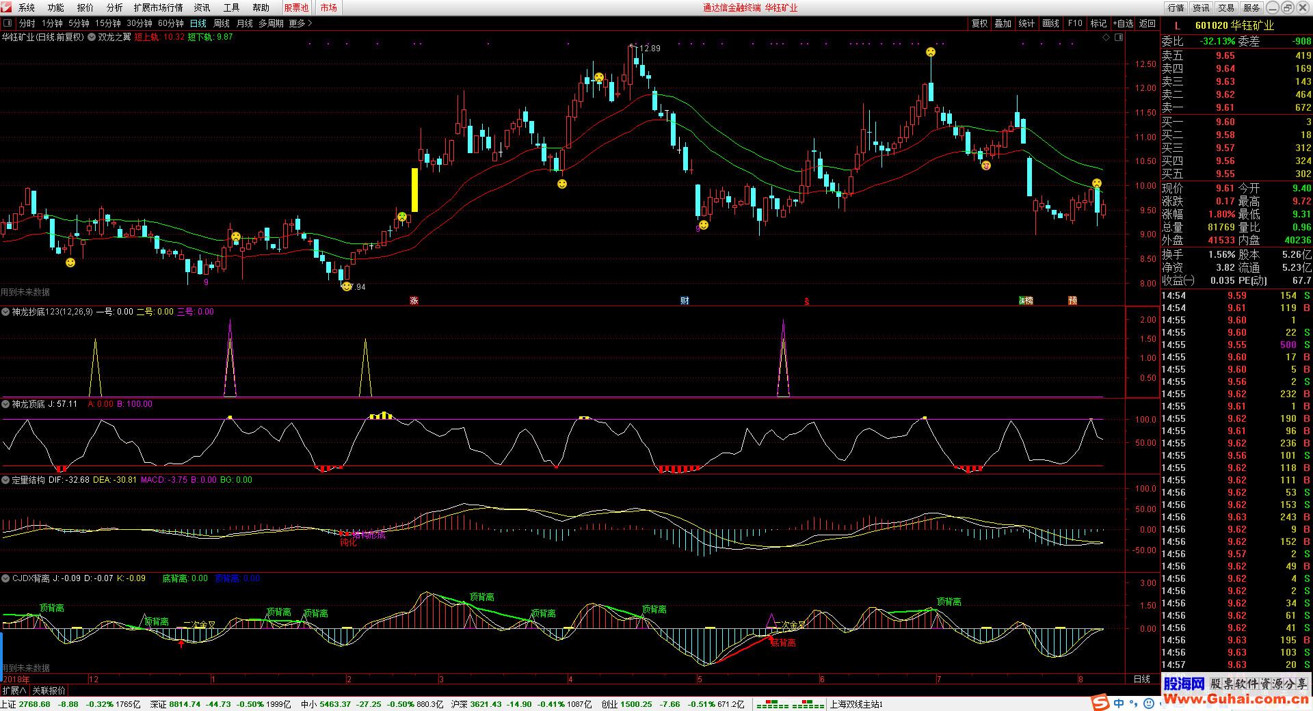Viewport: 1313px width, 711px height.
Task: Open F10 company info
Action: click(x=1075, y=23)
